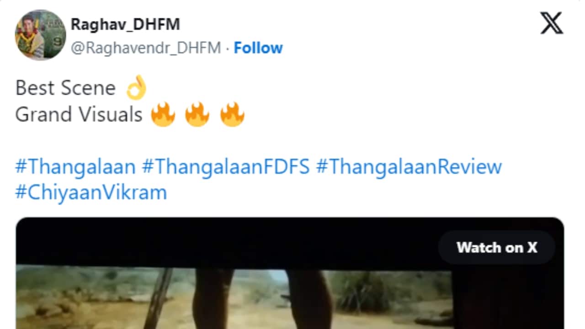585x329 pixels.
Task: Click the Watch on X button
Action: [x=497, y=247]
